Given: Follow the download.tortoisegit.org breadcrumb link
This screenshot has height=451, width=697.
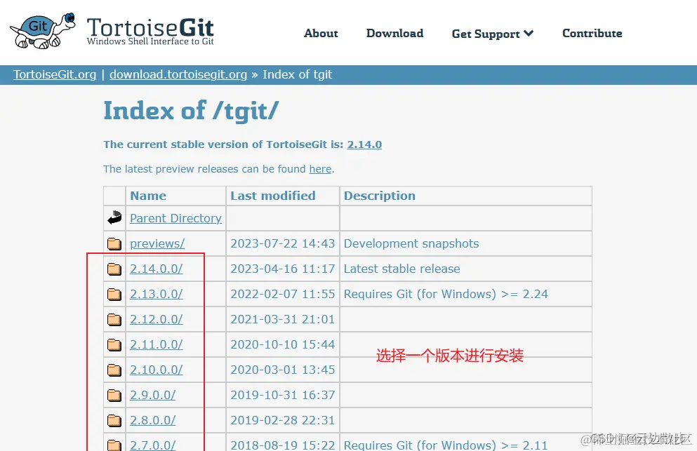Looking at the screenshot, I should pyautogui.click(x=178, y=74).
